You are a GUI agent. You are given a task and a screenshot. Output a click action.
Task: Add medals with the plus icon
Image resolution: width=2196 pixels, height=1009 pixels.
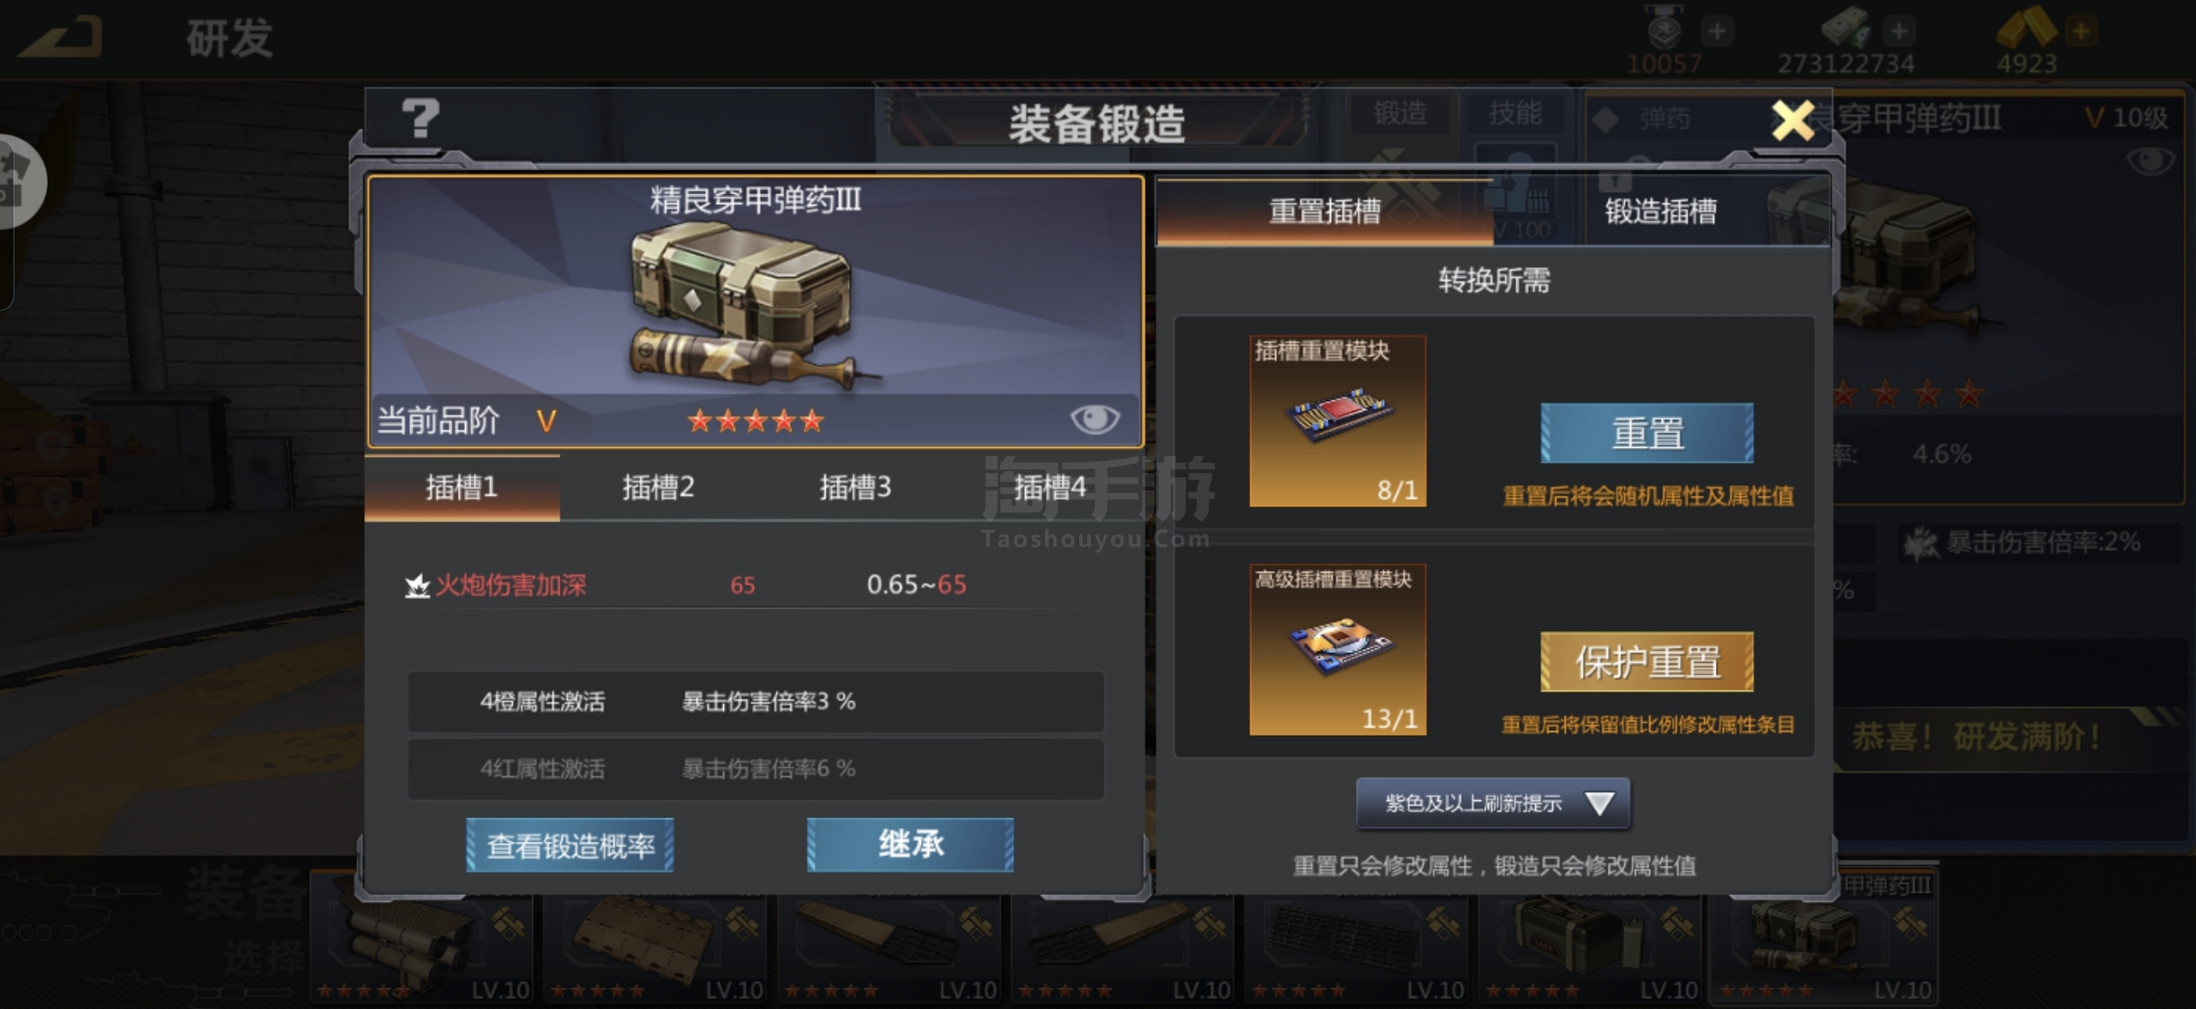[x=1717, y=31]
